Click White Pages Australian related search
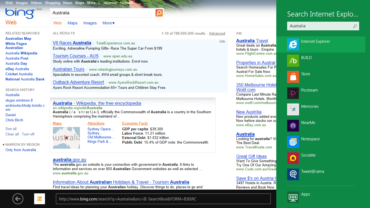The height and width of the screenshot is (208, 370). coord(16,46)
